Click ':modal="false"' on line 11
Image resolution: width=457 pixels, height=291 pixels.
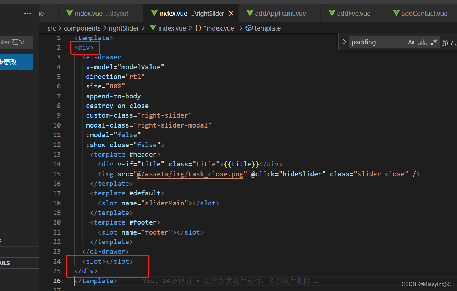point(113,135)
